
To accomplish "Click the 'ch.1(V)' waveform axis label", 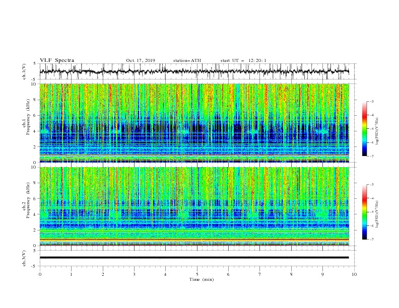I will (24, 71).
